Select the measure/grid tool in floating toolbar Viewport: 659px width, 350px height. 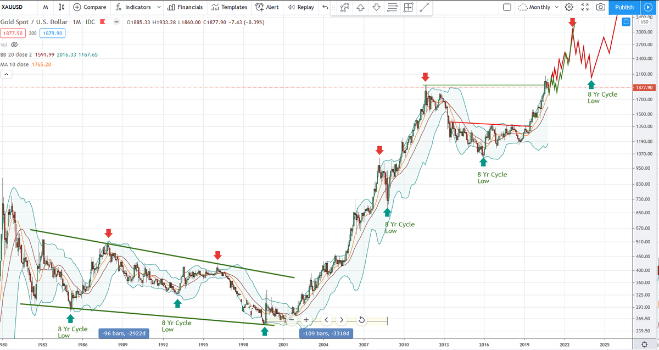408,8
